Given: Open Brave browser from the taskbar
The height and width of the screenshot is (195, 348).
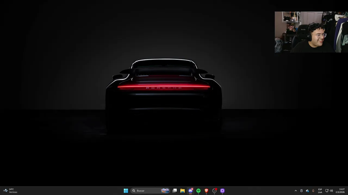Looking at the screenshot, I should coord(206,191).
